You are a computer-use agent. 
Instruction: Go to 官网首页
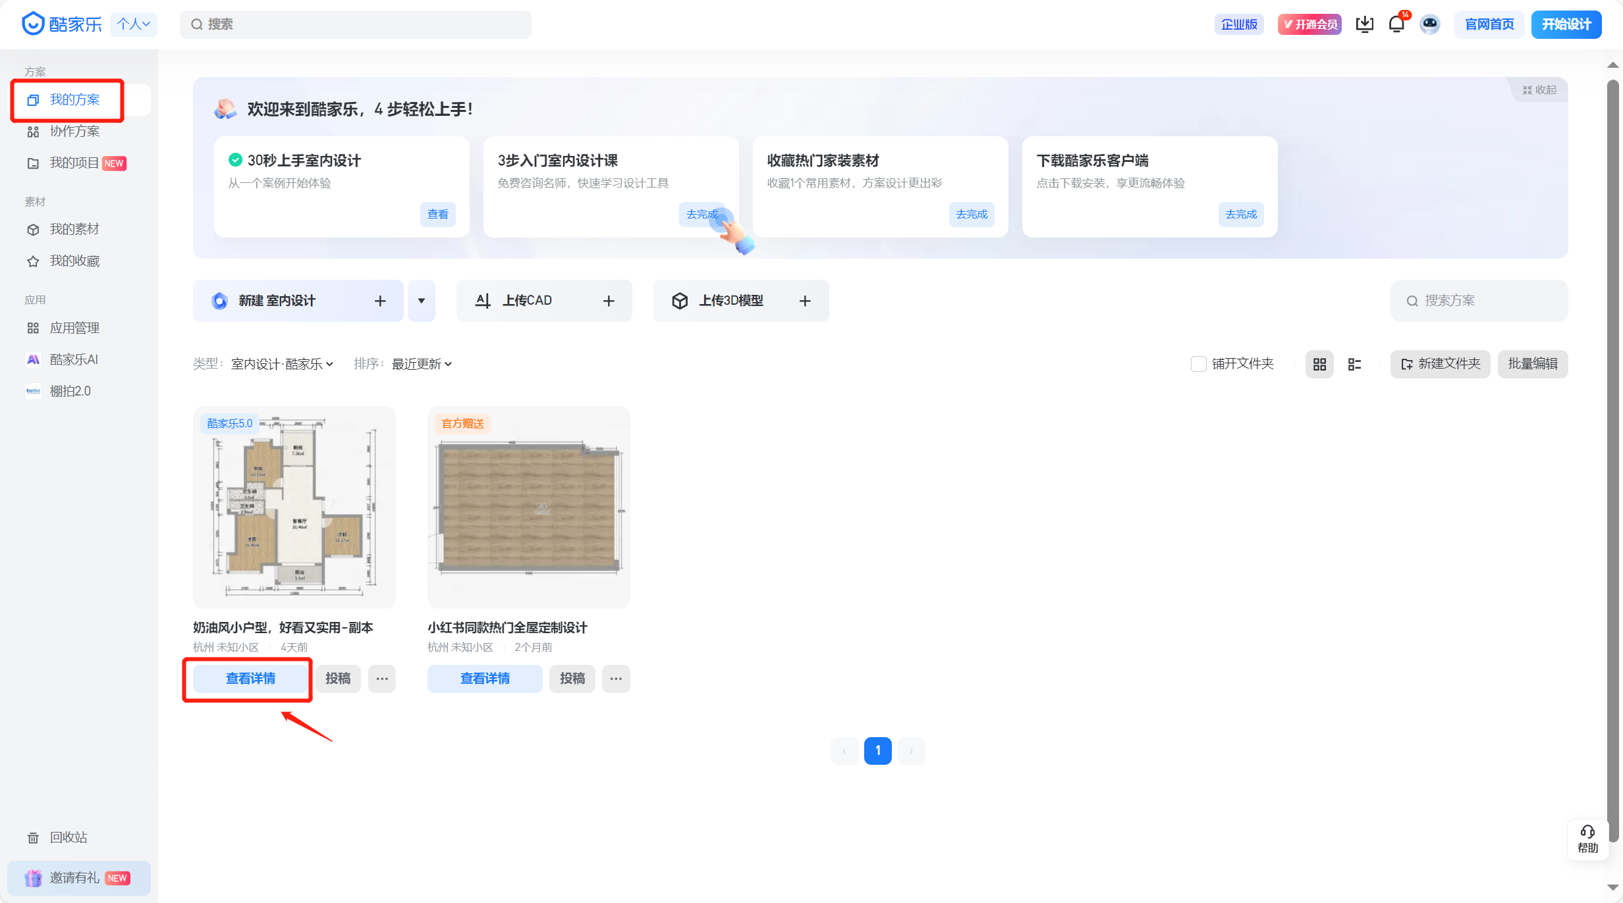tap(1489, 24)
